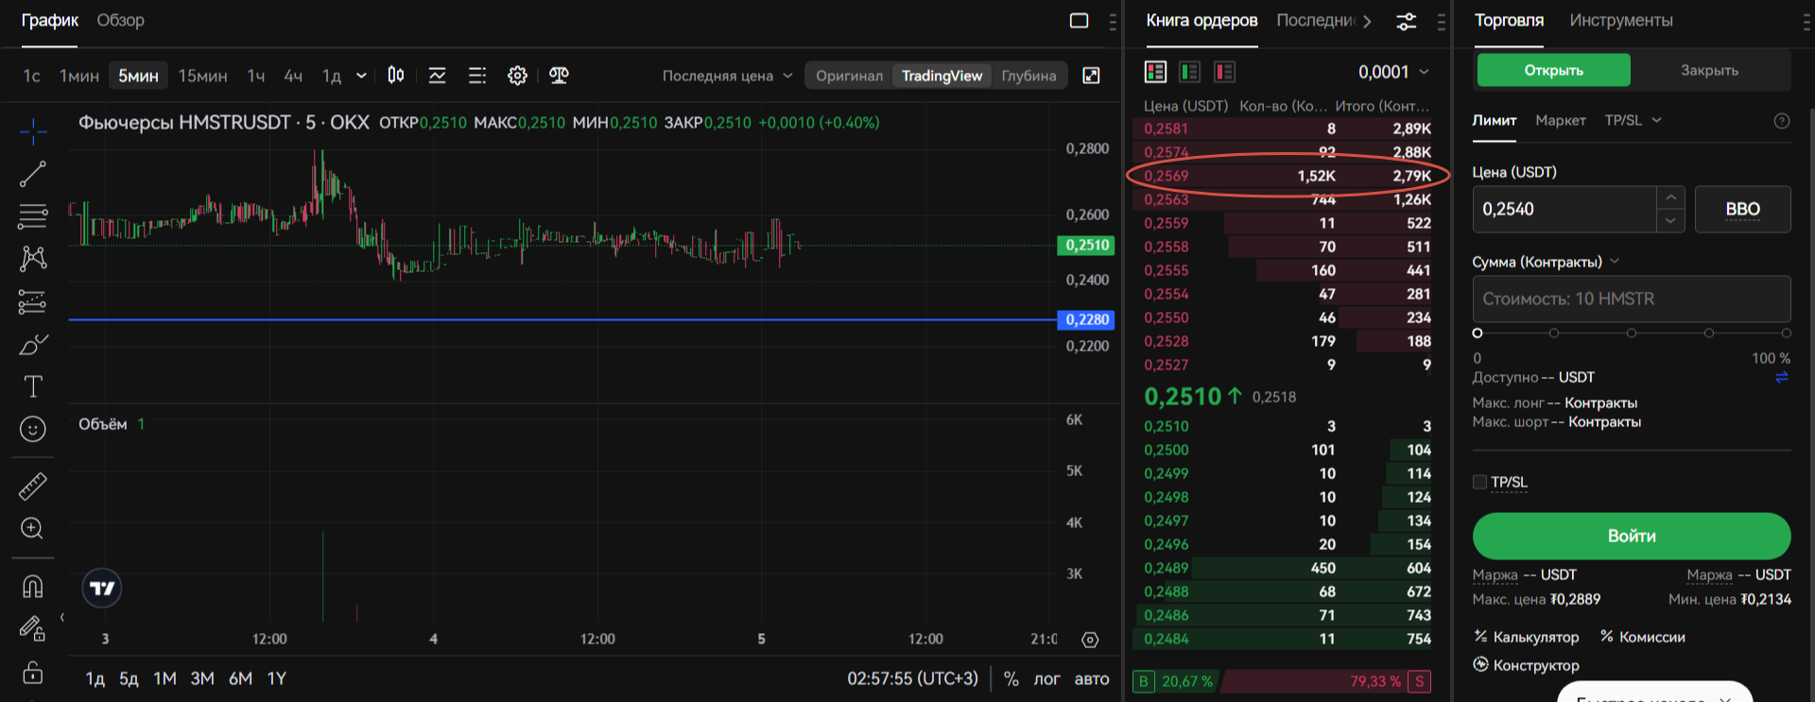1815x702 pixels.
Task: Lock all drawings with padlock icon
Action: [x=32, y=672]
